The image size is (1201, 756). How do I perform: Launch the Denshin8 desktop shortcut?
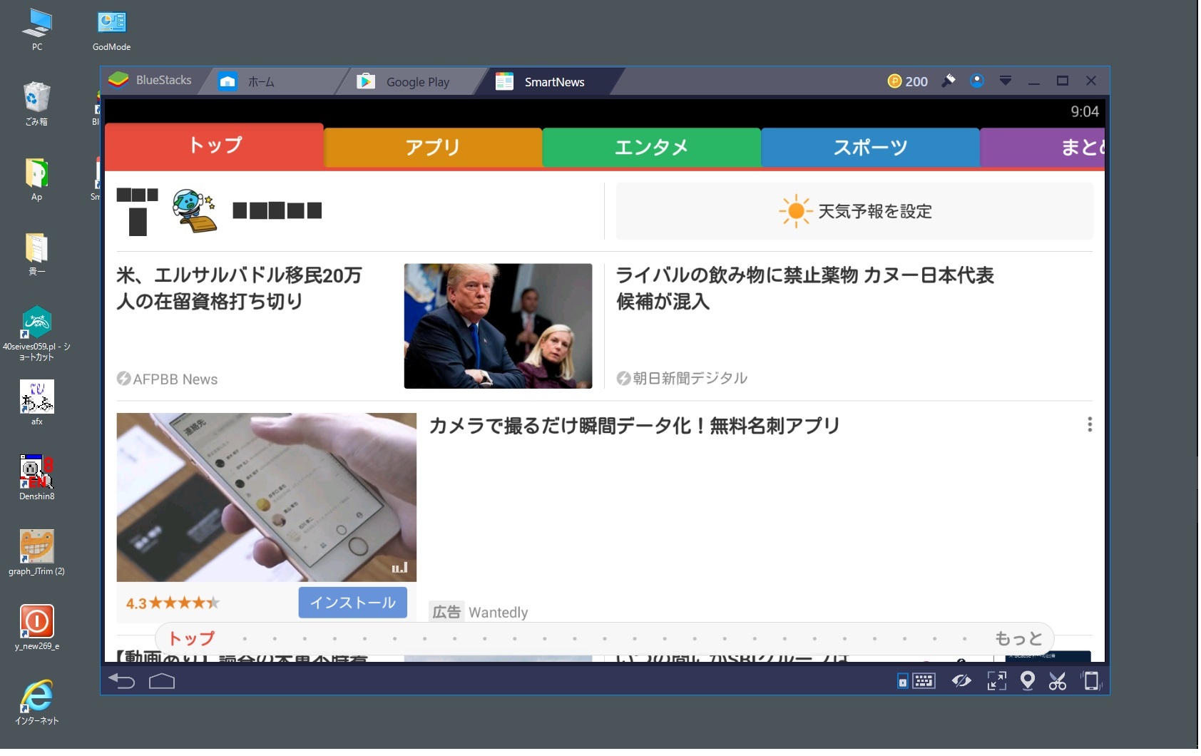pyautogui.click(x=37, y=478)
